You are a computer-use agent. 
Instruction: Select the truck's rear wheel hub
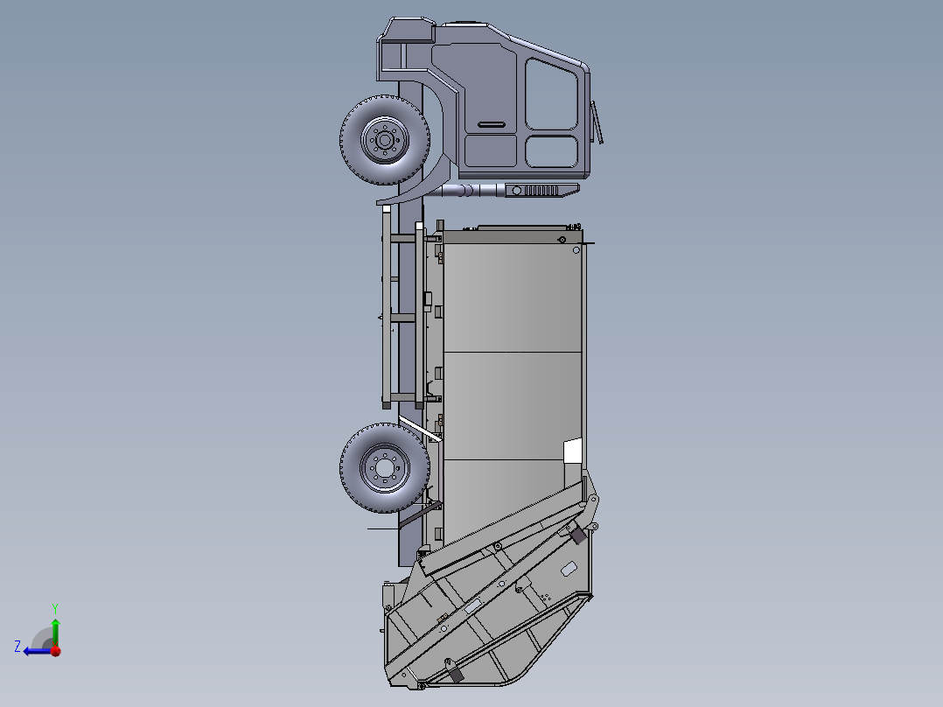(x=385, y=467)
